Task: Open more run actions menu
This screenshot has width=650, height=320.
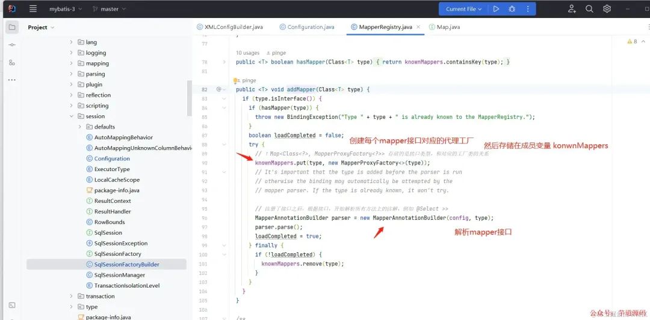Action: (x=528, y=8)
